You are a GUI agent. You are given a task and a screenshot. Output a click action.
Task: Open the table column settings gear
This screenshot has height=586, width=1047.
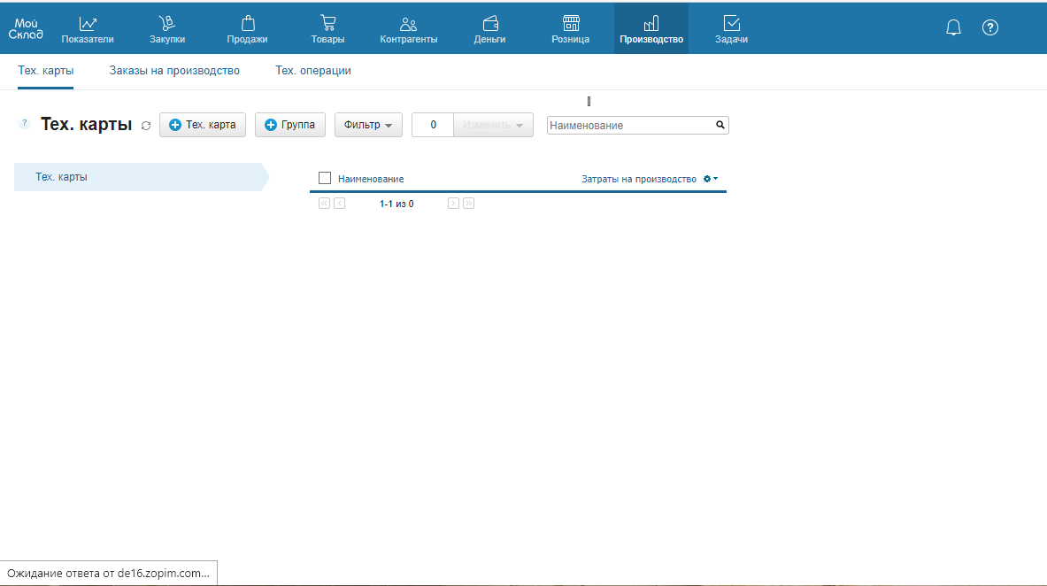point(710,179)
